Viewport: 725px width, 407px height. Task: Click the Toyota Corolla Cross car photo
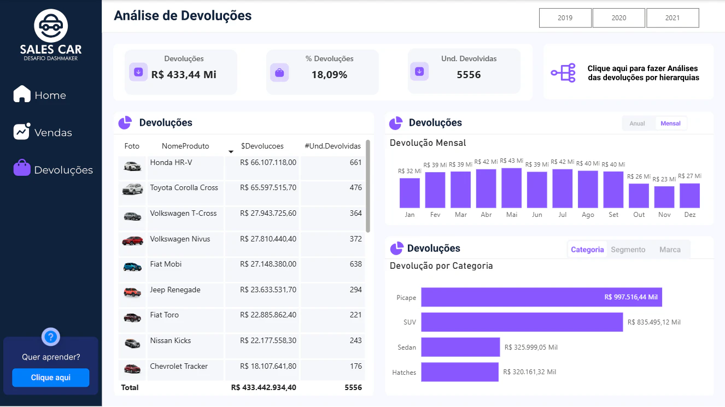tap(132, 190)
